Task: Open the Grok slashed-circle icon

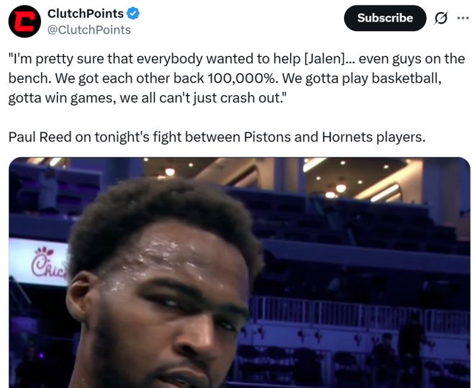Action: click(x=440, y=18)
